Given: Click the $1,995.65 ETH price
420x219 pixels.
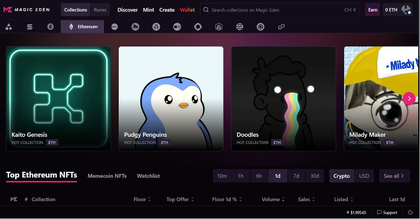Looking at the screenshot, I should [358, 213].
